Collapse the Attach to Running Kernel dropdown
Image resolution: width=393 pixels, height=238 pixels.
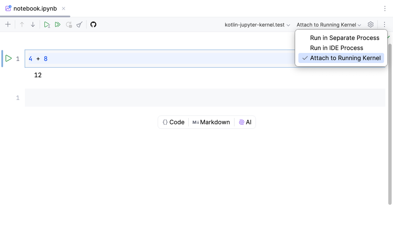pos(329,25)
